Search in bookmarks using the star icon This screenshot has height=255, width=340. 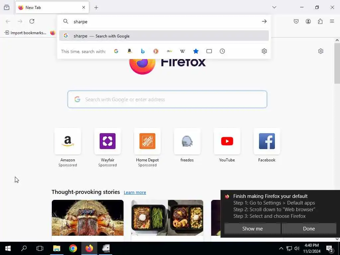196,51
